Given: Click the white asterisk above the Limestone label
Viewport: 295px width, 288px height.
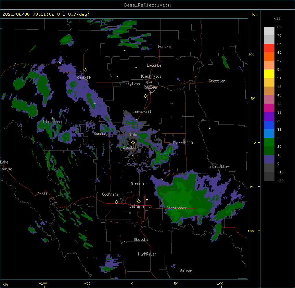Looking at the screenshot, I should [52, 118].
